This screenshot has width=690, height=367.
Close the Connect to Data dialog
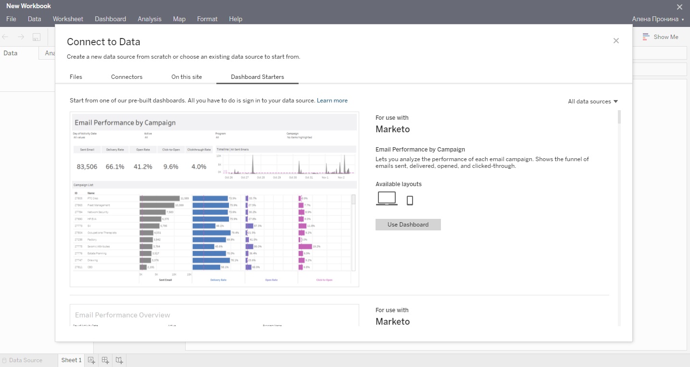[x=616, y=41]
